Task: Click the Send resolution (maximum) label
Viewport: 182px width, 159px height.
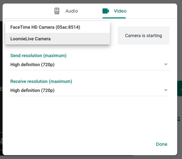Action: (x=38, y=55)
